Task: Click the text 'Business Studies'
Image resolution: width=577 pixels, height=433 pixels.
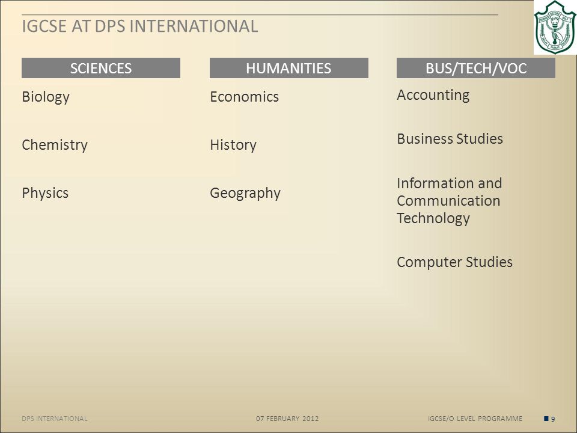Action: tap(450, 139)
